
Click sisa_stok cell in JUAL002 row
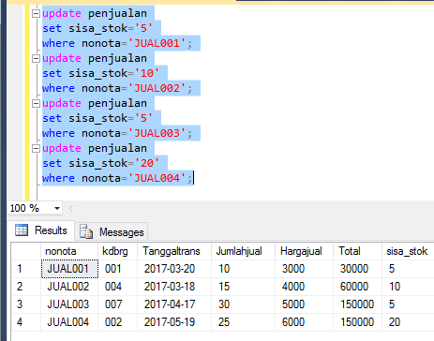coord(408,287)
